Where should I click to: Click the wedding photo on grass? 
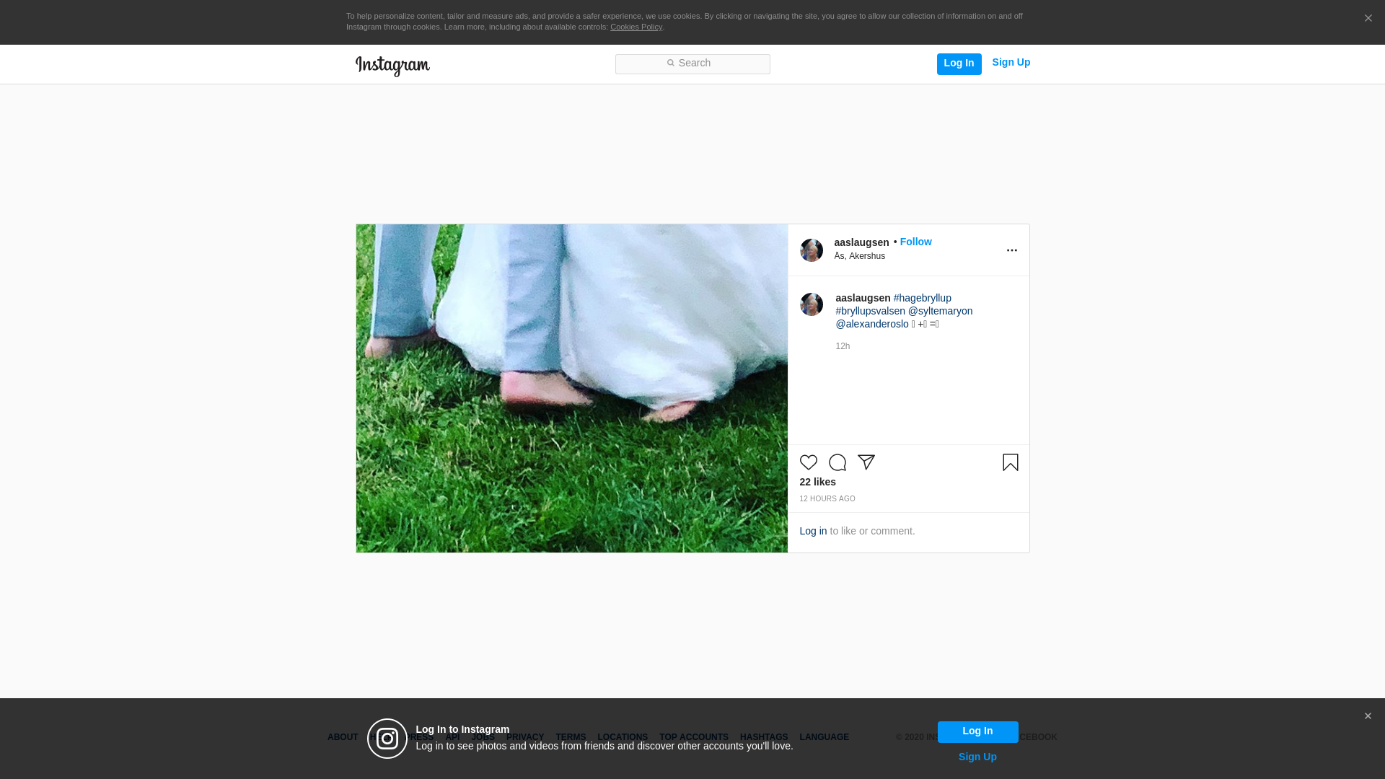pos(571,388)
